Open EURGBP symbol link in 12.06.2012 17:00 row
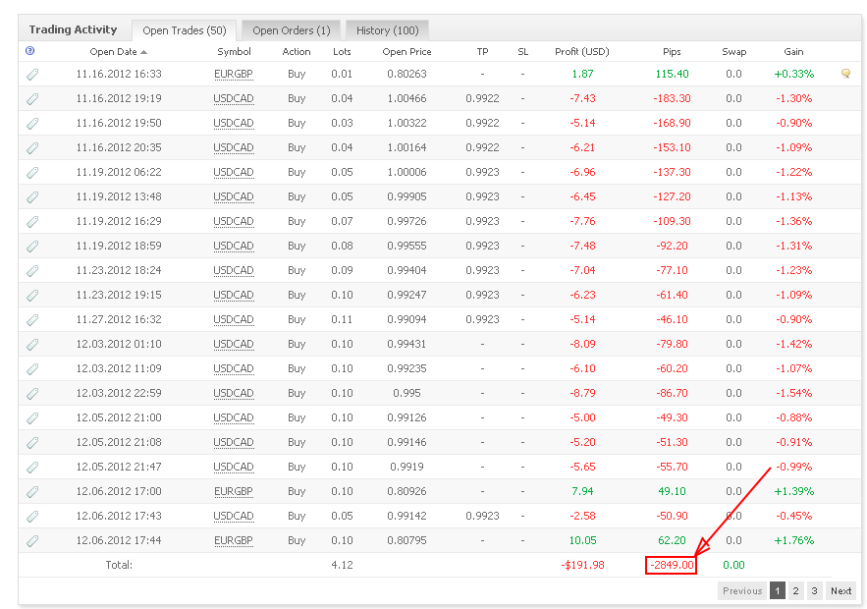This screenshot has width=867, height=609. point(234,491)
